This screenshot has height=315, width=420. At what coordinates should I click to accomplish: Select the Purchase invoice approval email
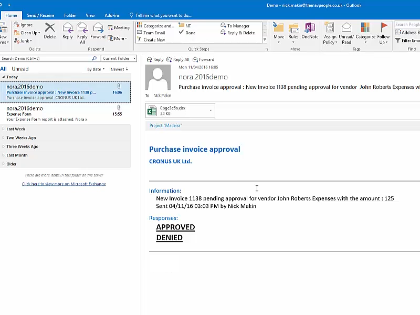[x=65, y=92]
